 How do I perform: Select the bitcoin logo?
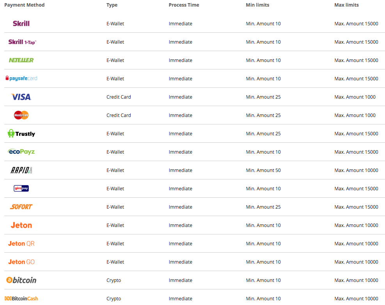[21, 280]
